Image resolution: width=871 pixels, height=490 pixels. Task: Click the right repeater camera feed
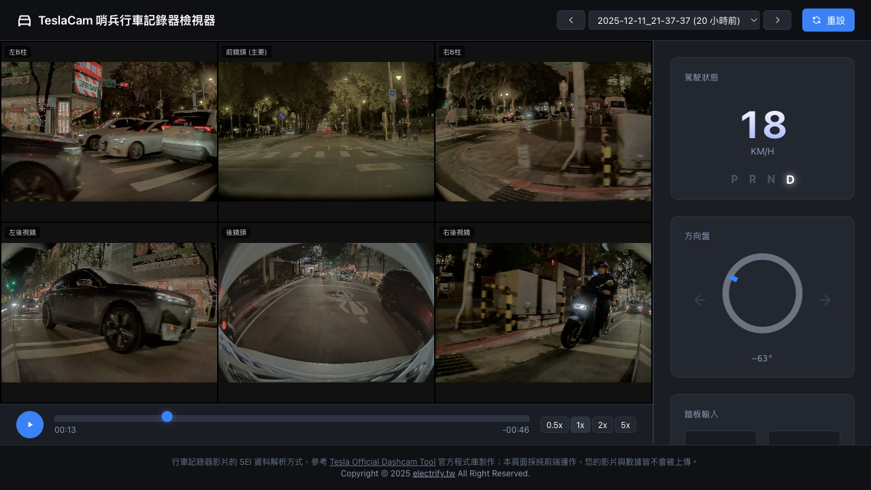(543, 312)
